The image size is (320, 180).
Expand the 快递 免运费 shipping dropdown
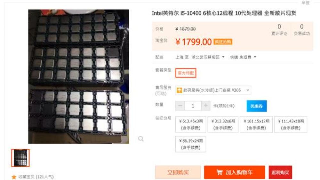243,57
